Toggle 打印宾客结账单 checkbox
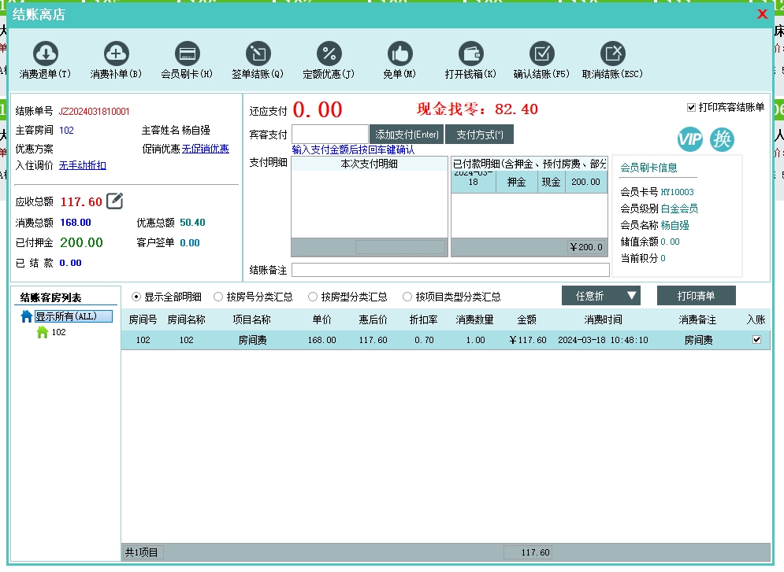This screenshot has height=572, width=784. (692, 107)
